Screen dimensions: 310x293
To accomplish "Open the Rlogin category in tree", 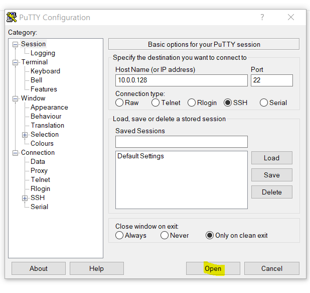I will click(x=40, y=189).
